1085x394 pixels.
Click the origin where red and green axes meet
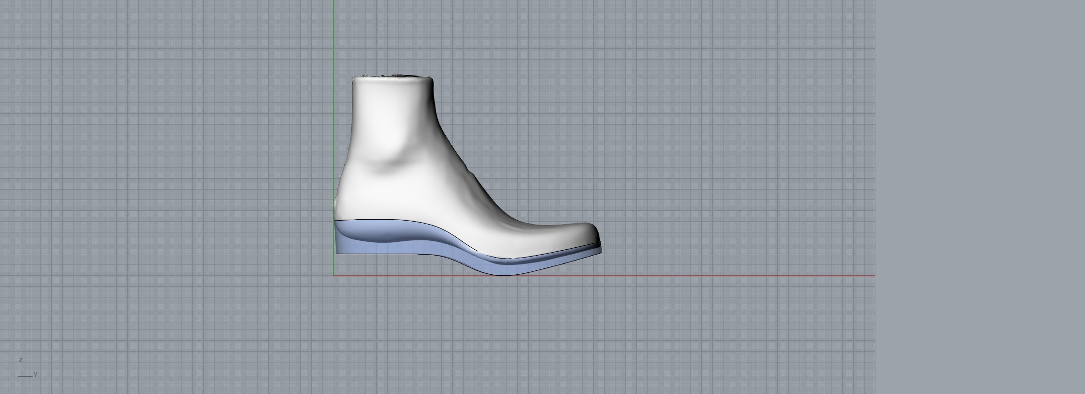333,276
